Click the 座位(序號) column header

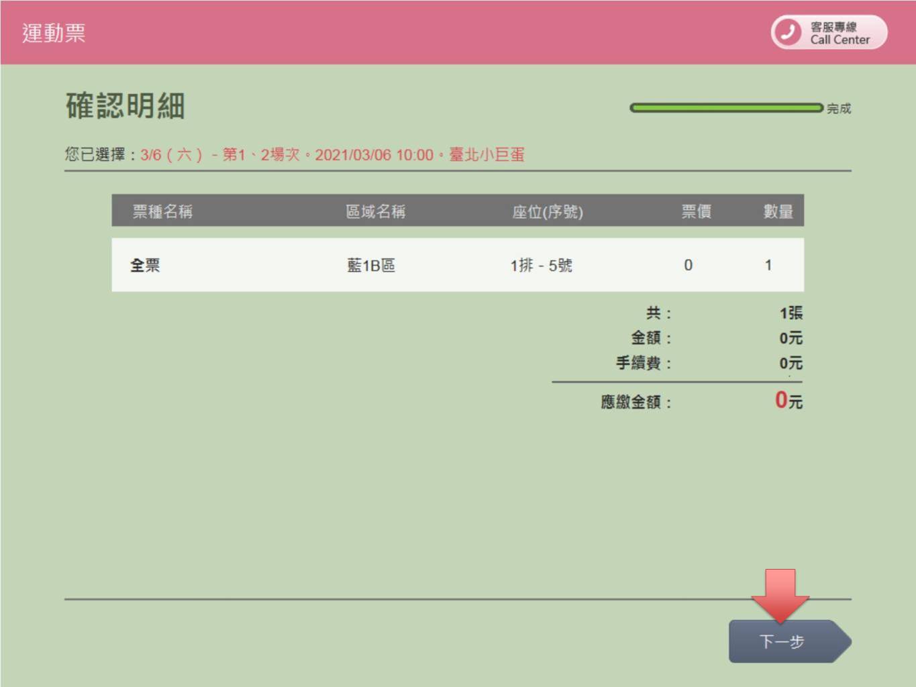point(547,212)
